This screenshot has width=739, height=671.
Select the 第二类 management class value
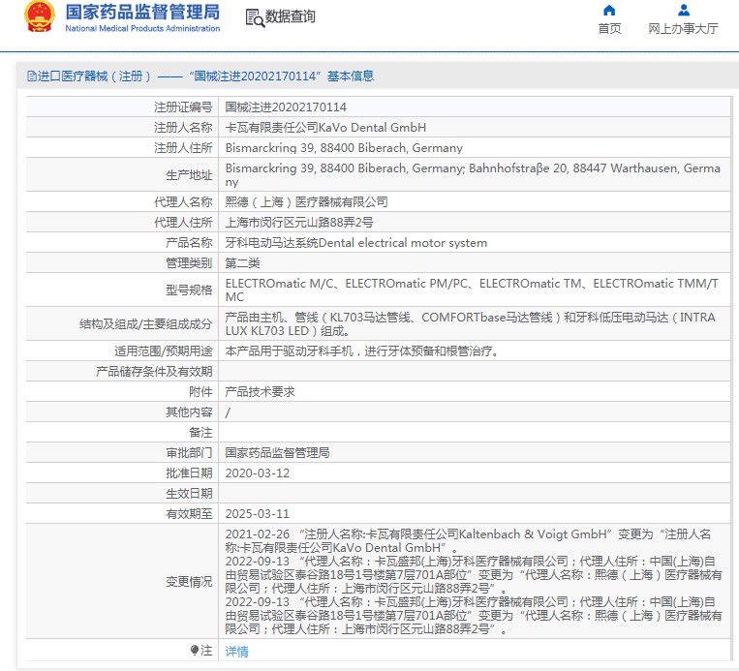pyautogui.click(x=242, y=263)
